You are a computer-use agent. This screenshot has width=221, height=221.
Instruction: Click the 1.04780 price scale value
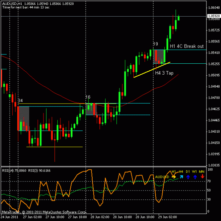pyautogui.click(x=214, y=98)
